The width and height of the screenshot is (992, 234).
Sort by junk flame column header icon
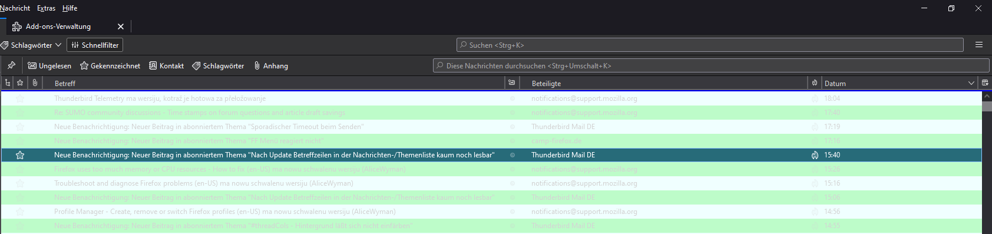pos(815,83)
